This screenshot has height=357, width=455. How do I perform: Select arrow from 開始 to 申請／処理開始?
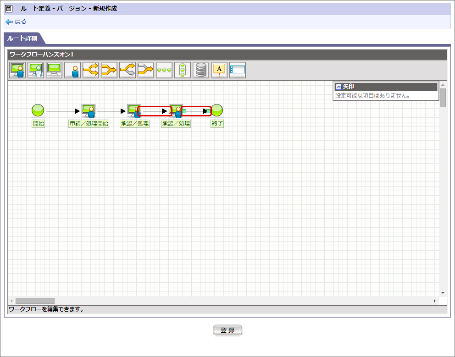(63, 111)
